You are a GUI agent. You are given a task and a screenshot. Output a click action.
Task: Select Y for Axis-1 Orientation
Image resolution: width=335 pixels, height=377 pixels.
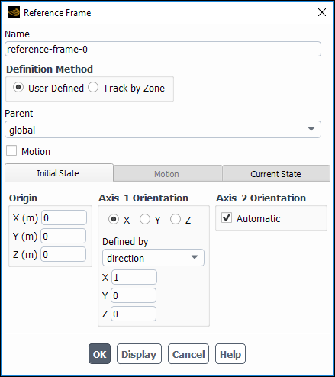tap(145, 219)
